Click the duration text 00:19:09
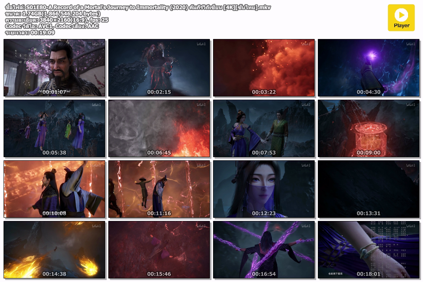The height and width of the screenshot is (282, 423). click(x=43, y=32)
